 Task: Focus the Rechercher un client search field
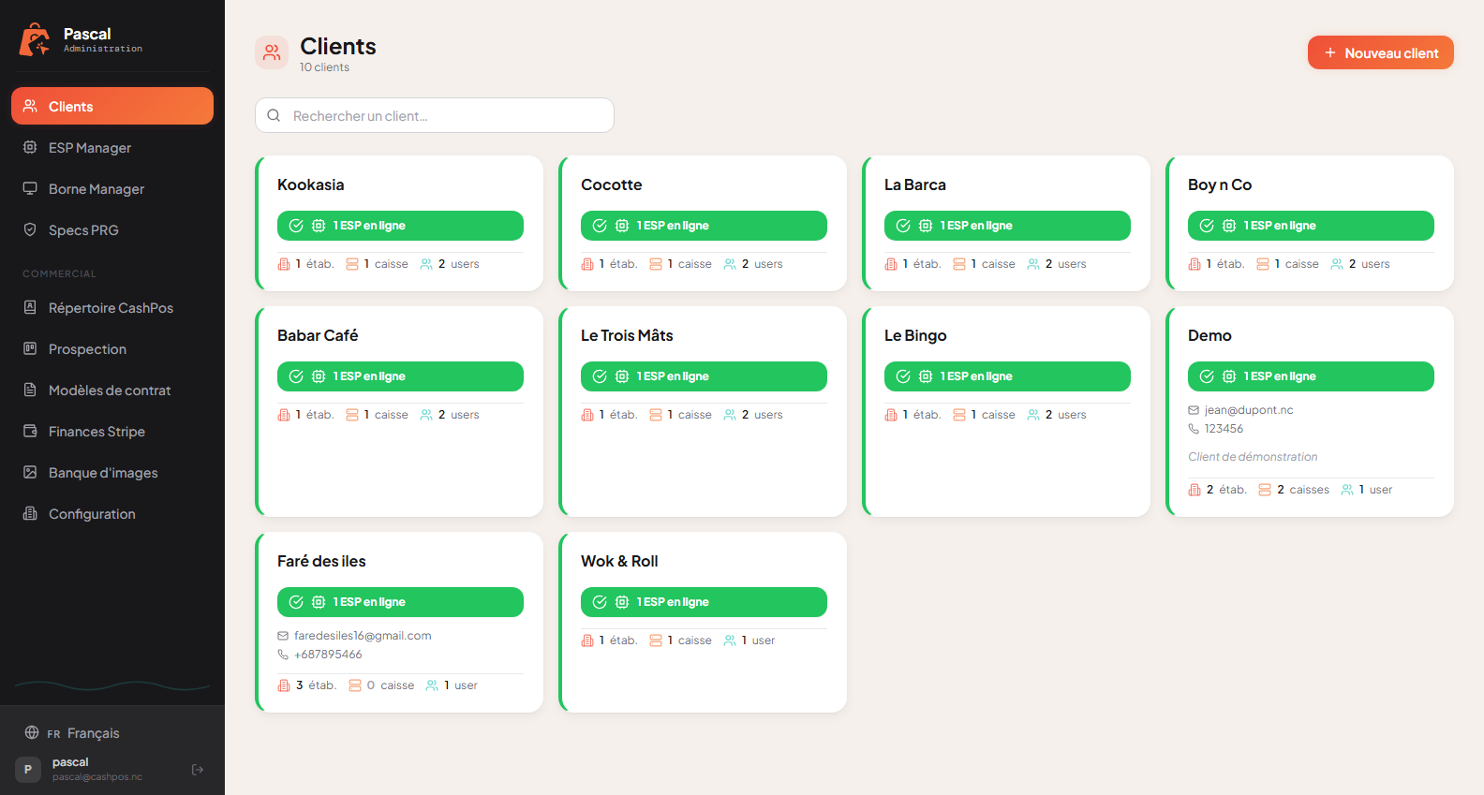pyautogui.click(x=435, y=115)
